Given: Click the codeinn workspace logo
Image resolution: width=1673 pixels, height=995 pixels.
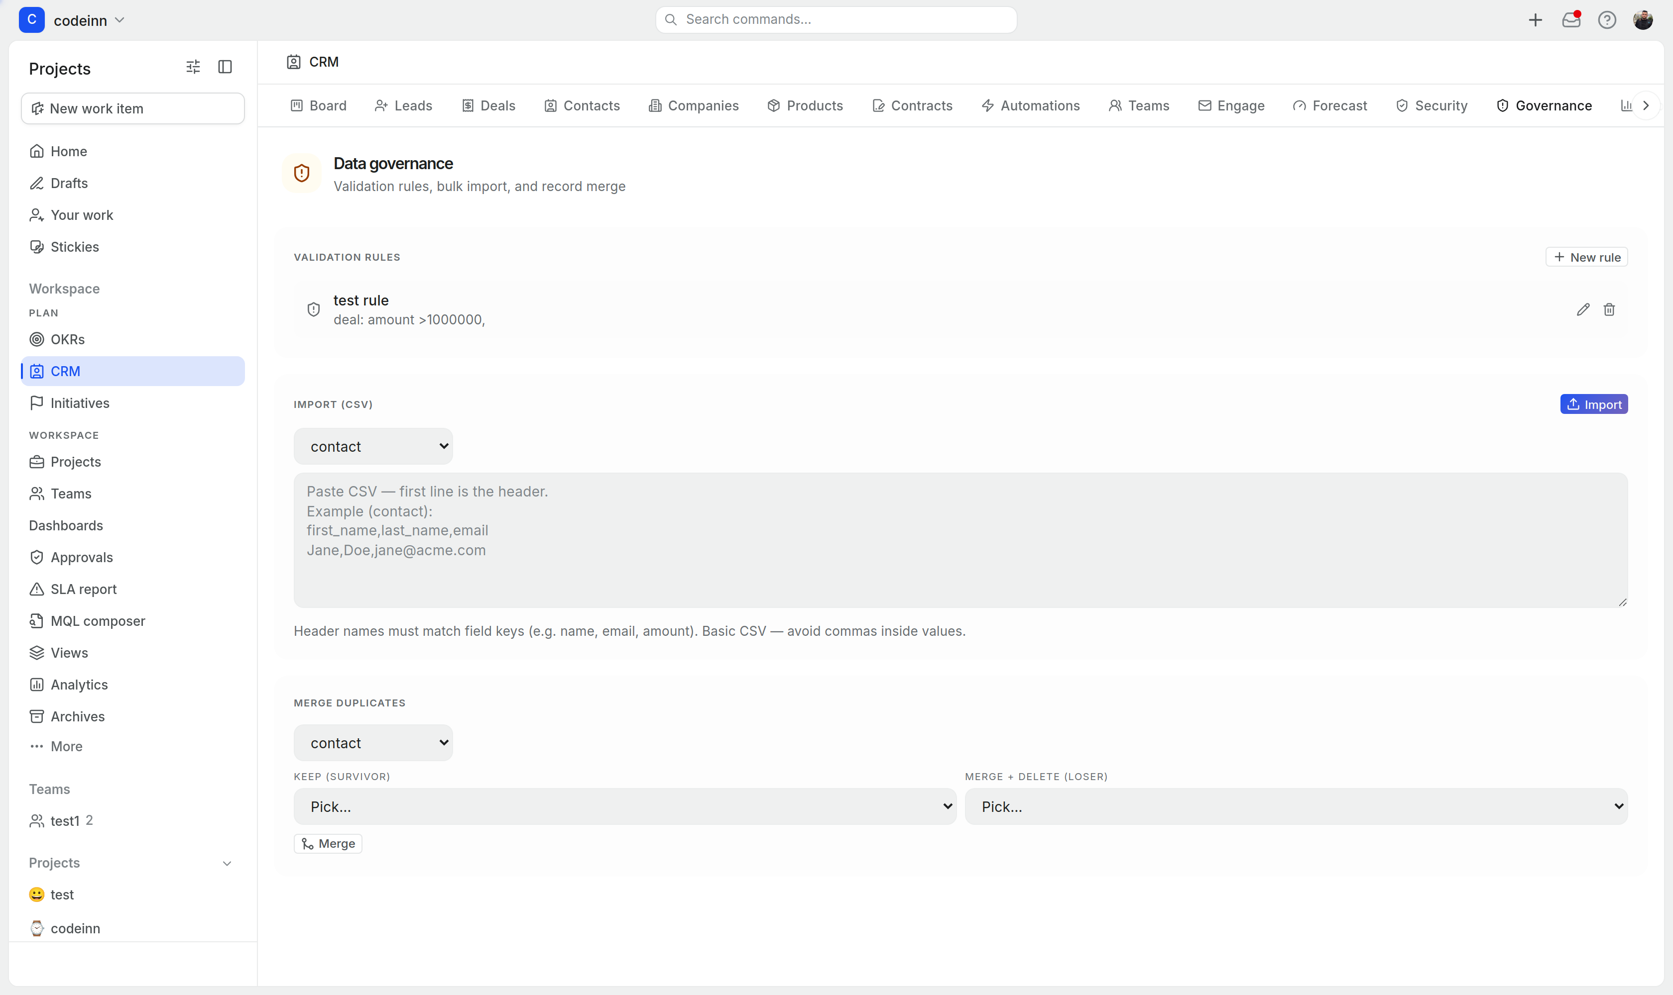Looking at the screenshot, I should [31, 20].
